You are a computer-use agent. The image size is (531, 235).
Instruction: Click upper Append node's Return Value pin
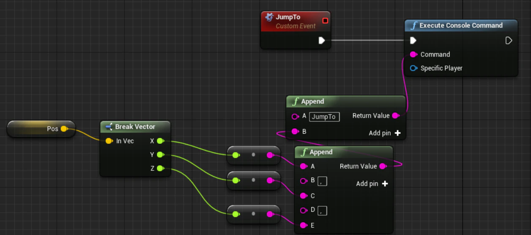point(395,116)
